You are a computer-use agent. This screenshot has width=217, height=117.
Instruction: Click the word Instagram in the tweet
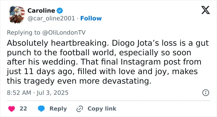point(141,62)
